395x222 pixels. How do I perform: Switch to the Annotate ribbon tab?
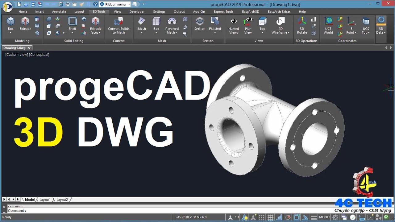(x=59, y=12)
